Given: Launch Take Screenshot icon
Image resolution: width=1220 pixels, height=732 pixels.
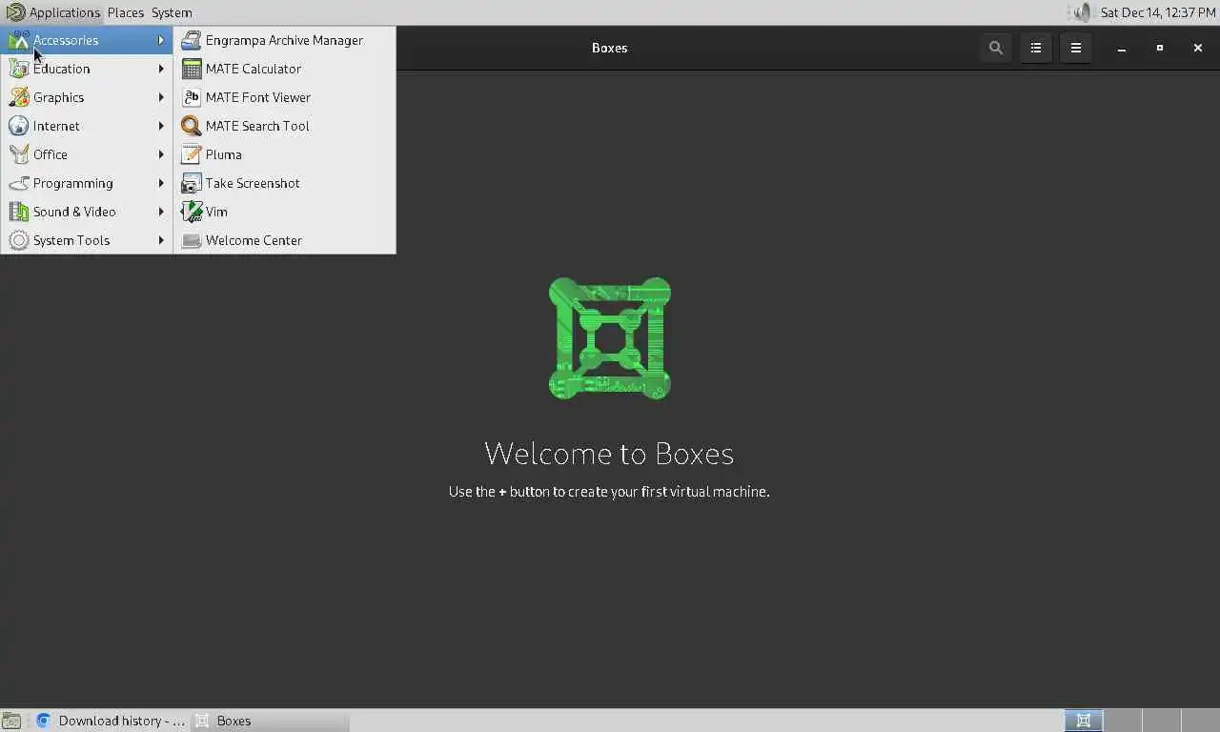Looking at the screenshot, I should pos(191,183).
